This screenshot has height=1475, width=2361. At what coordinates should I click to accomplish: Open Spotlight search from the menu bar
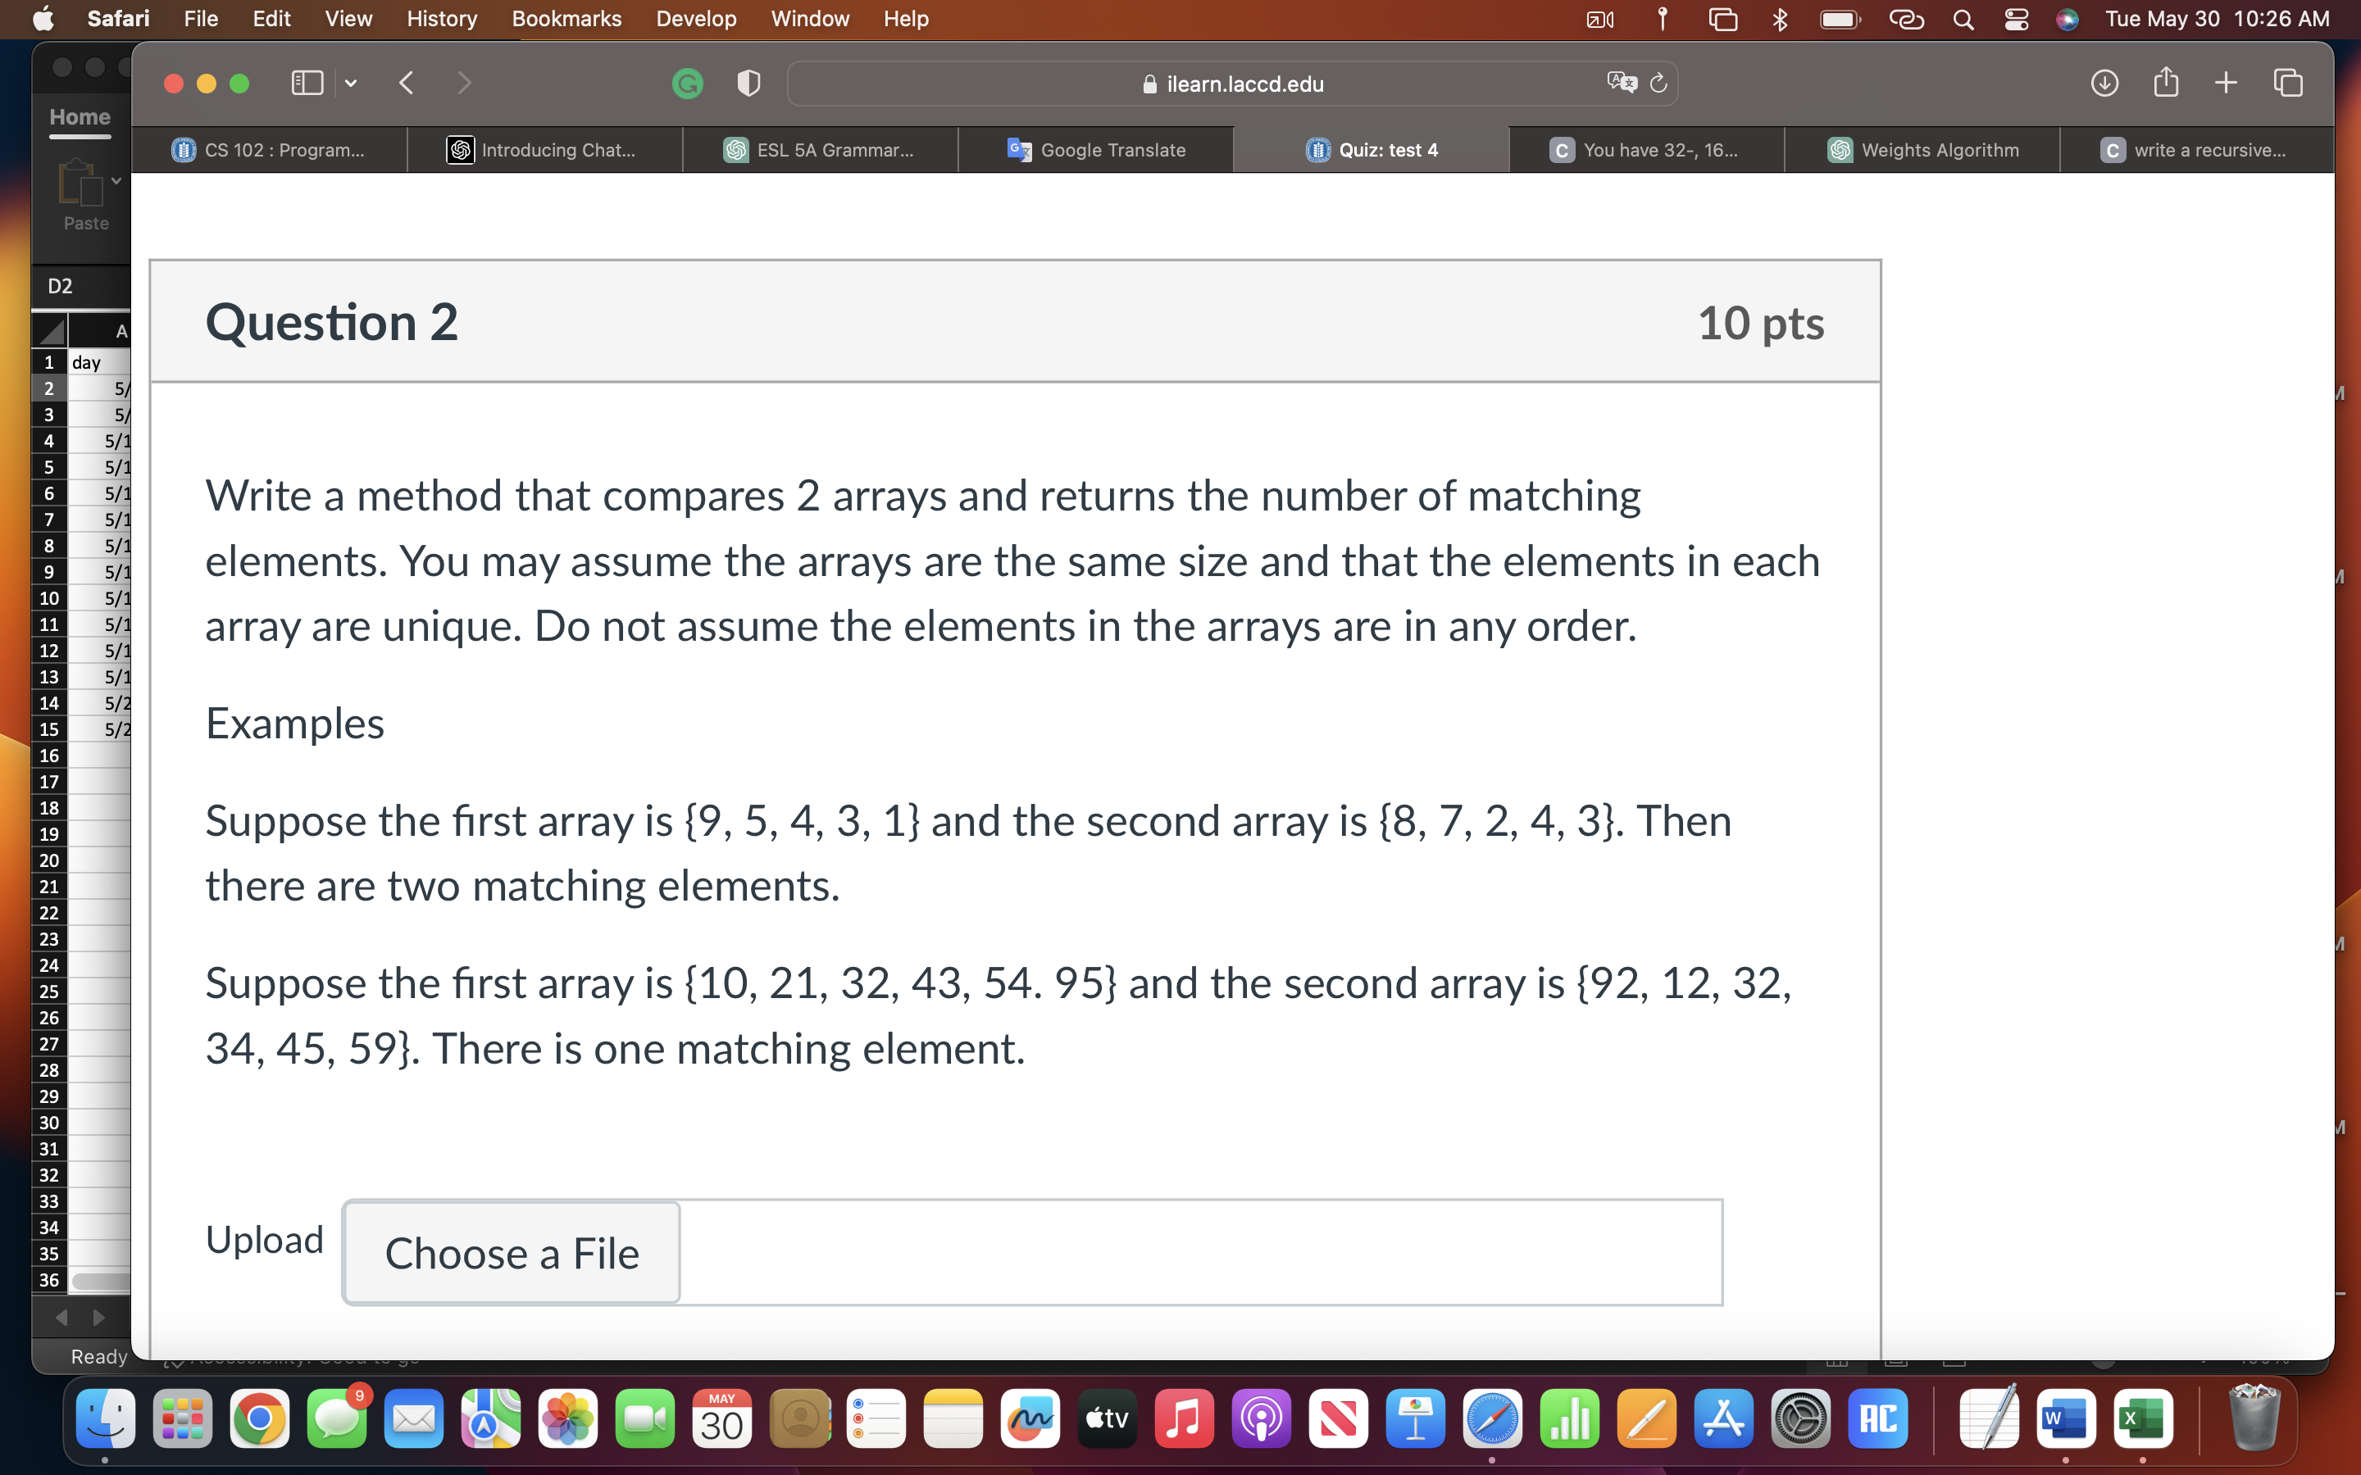(1963, 19)
